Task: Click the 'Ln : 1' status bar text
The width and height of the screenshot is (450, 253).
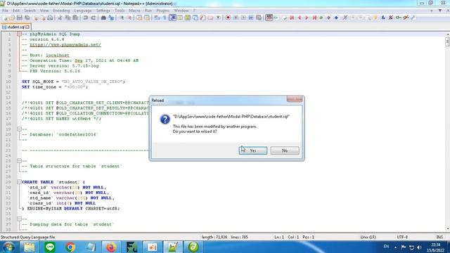Action: 279,238
